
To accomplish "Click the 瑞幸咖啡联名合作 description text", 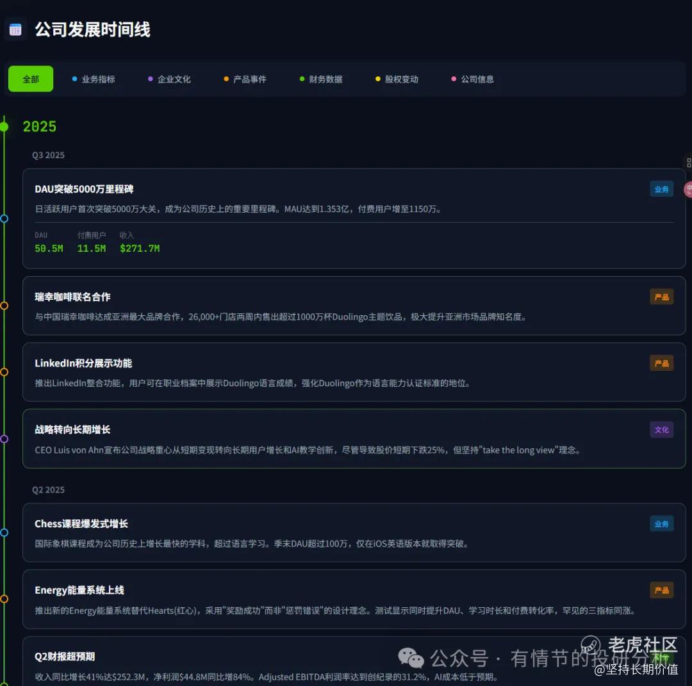I will (x=281, y=317).
